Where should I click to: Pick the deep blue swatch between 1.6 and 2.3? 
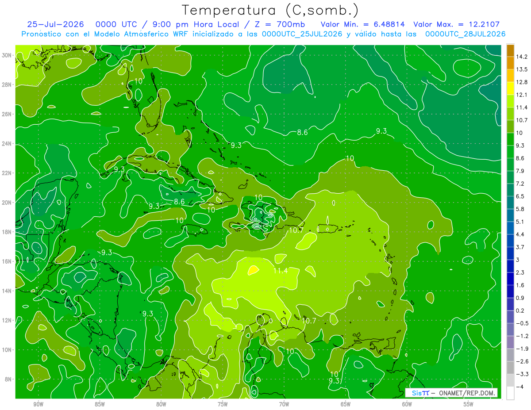510,279
